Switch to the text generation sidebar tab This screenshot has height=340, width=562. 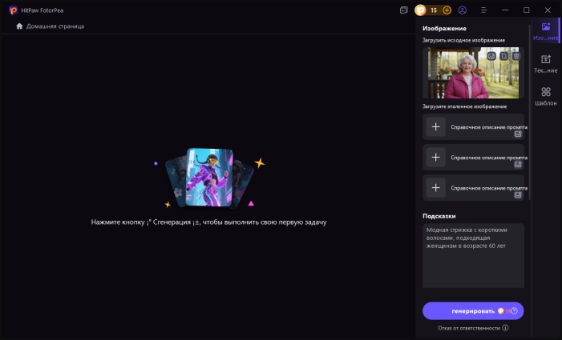point(546,64)
